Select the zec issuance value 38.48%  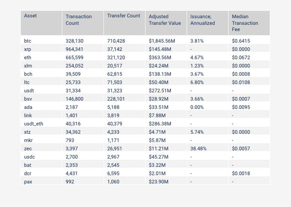[x=198, y=149]
